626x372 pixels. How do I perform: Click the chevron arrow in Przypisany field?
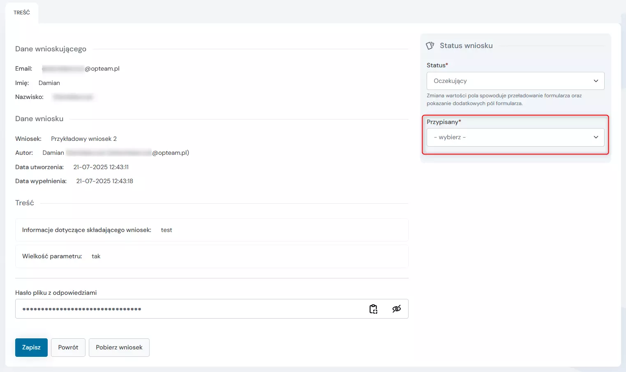point(596,137)
